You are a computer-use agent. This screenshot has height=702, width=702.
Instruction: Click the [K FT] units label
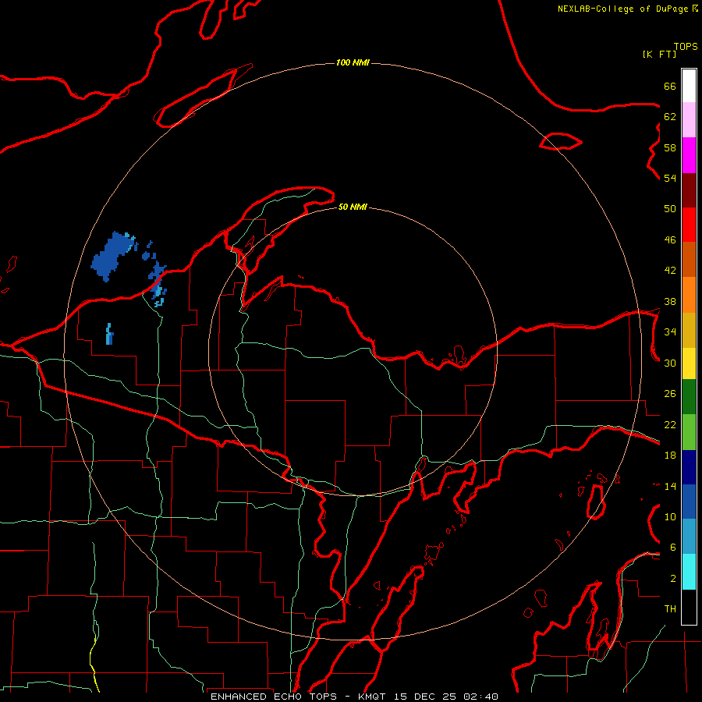[659, 54]
